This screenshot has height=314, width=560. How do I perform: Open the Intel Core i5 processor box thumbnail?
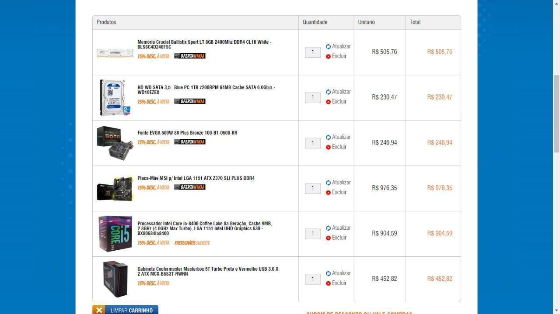[115, 234]
